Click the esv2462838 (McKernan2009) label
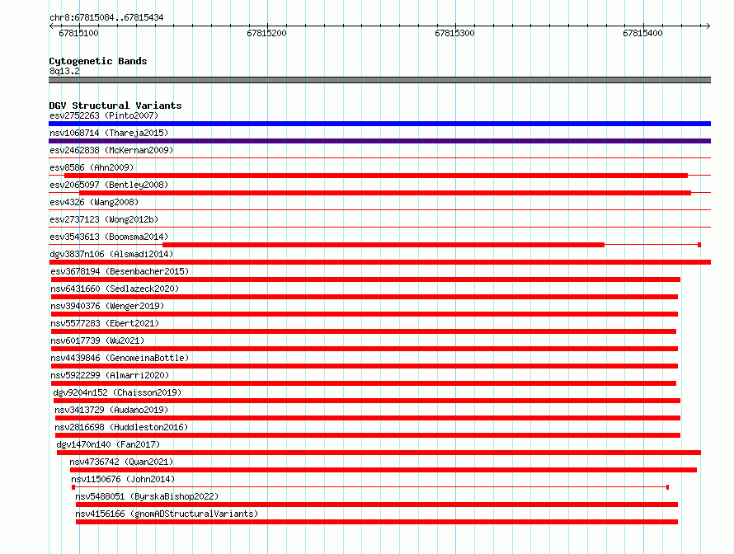This screenshot has width=734, height=554. click(111, 150)
